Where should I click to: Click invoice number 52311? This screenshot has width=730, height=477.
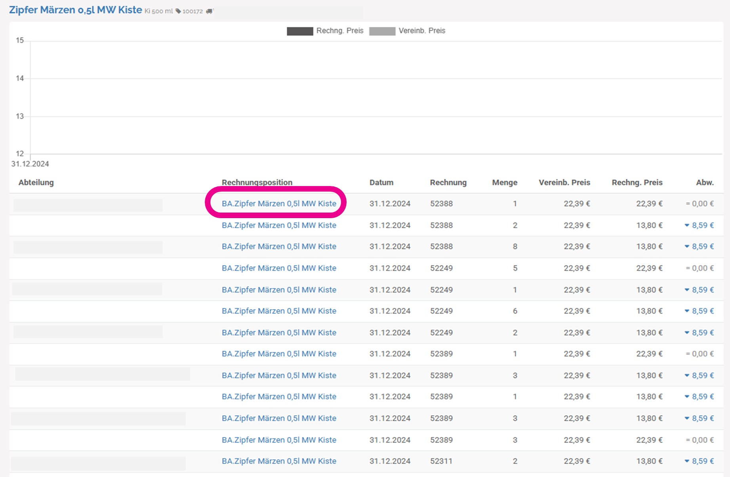pyautogui.click(x=441, y=461)
